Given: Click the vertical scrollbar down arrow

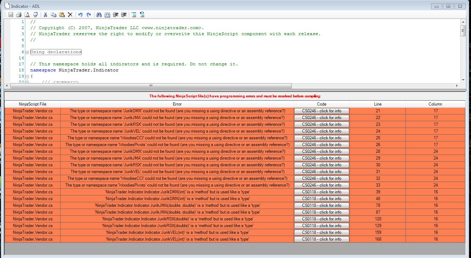Looking at the screenshot, I should pyautogui.click(x=463, y=80).
